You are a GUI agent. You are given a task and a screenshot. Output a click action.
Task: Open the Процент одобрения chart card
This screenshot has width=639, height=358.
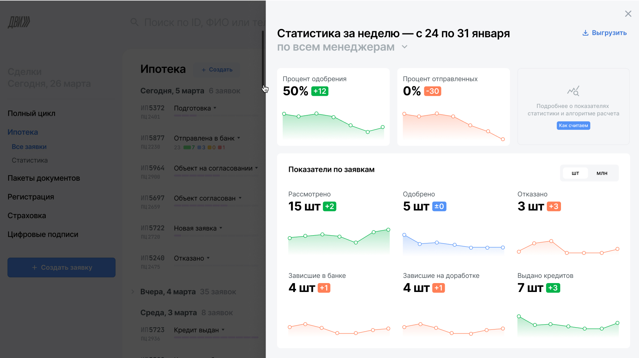click(x=333, y=107)
